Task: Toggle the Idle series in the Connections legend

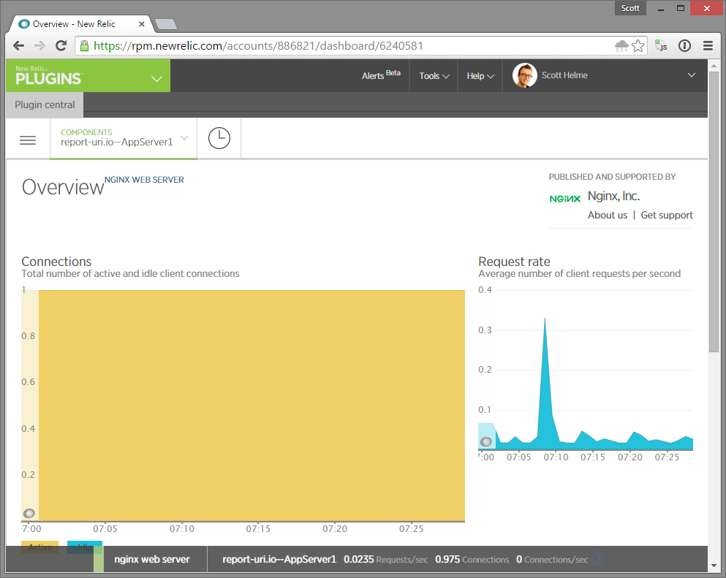Action: point(83,546)
